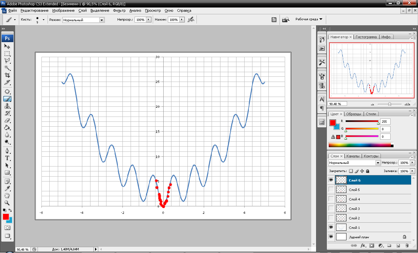Select the Crop tool
Image resolution: width=418 pixels, height=253 pixels.
7,75
